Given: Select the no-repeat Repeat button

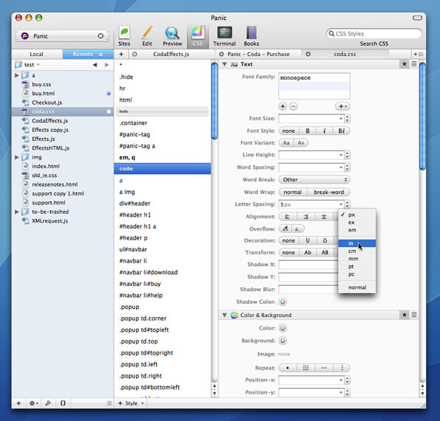Looking at the screenshot, I should pyautogui.click(x=287, y=368).
